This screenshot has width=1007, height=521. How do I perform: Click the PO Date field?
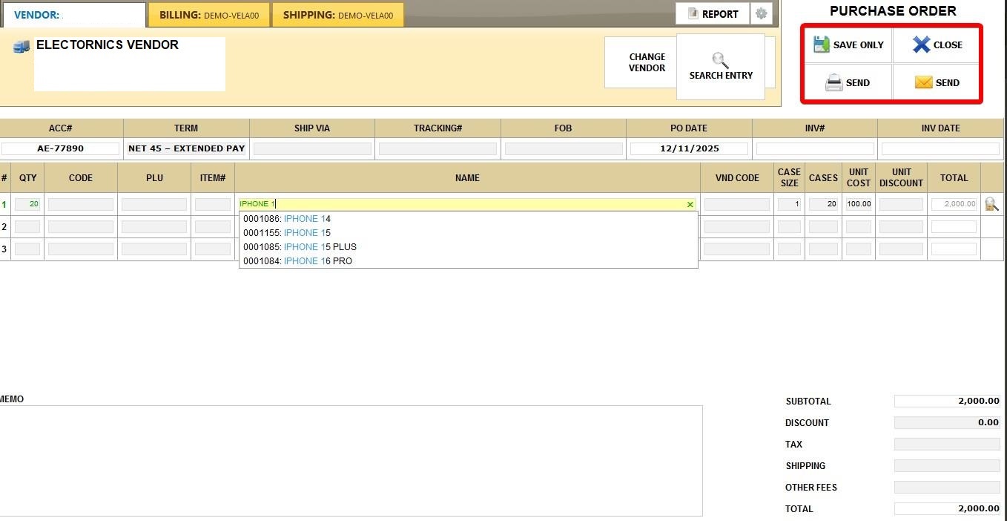pyautogui.click(x=689, y=148)
